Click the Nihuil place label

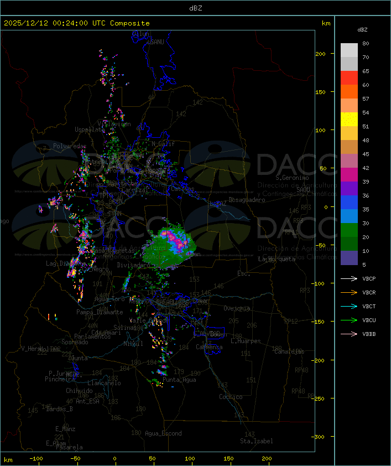[133, 344]
